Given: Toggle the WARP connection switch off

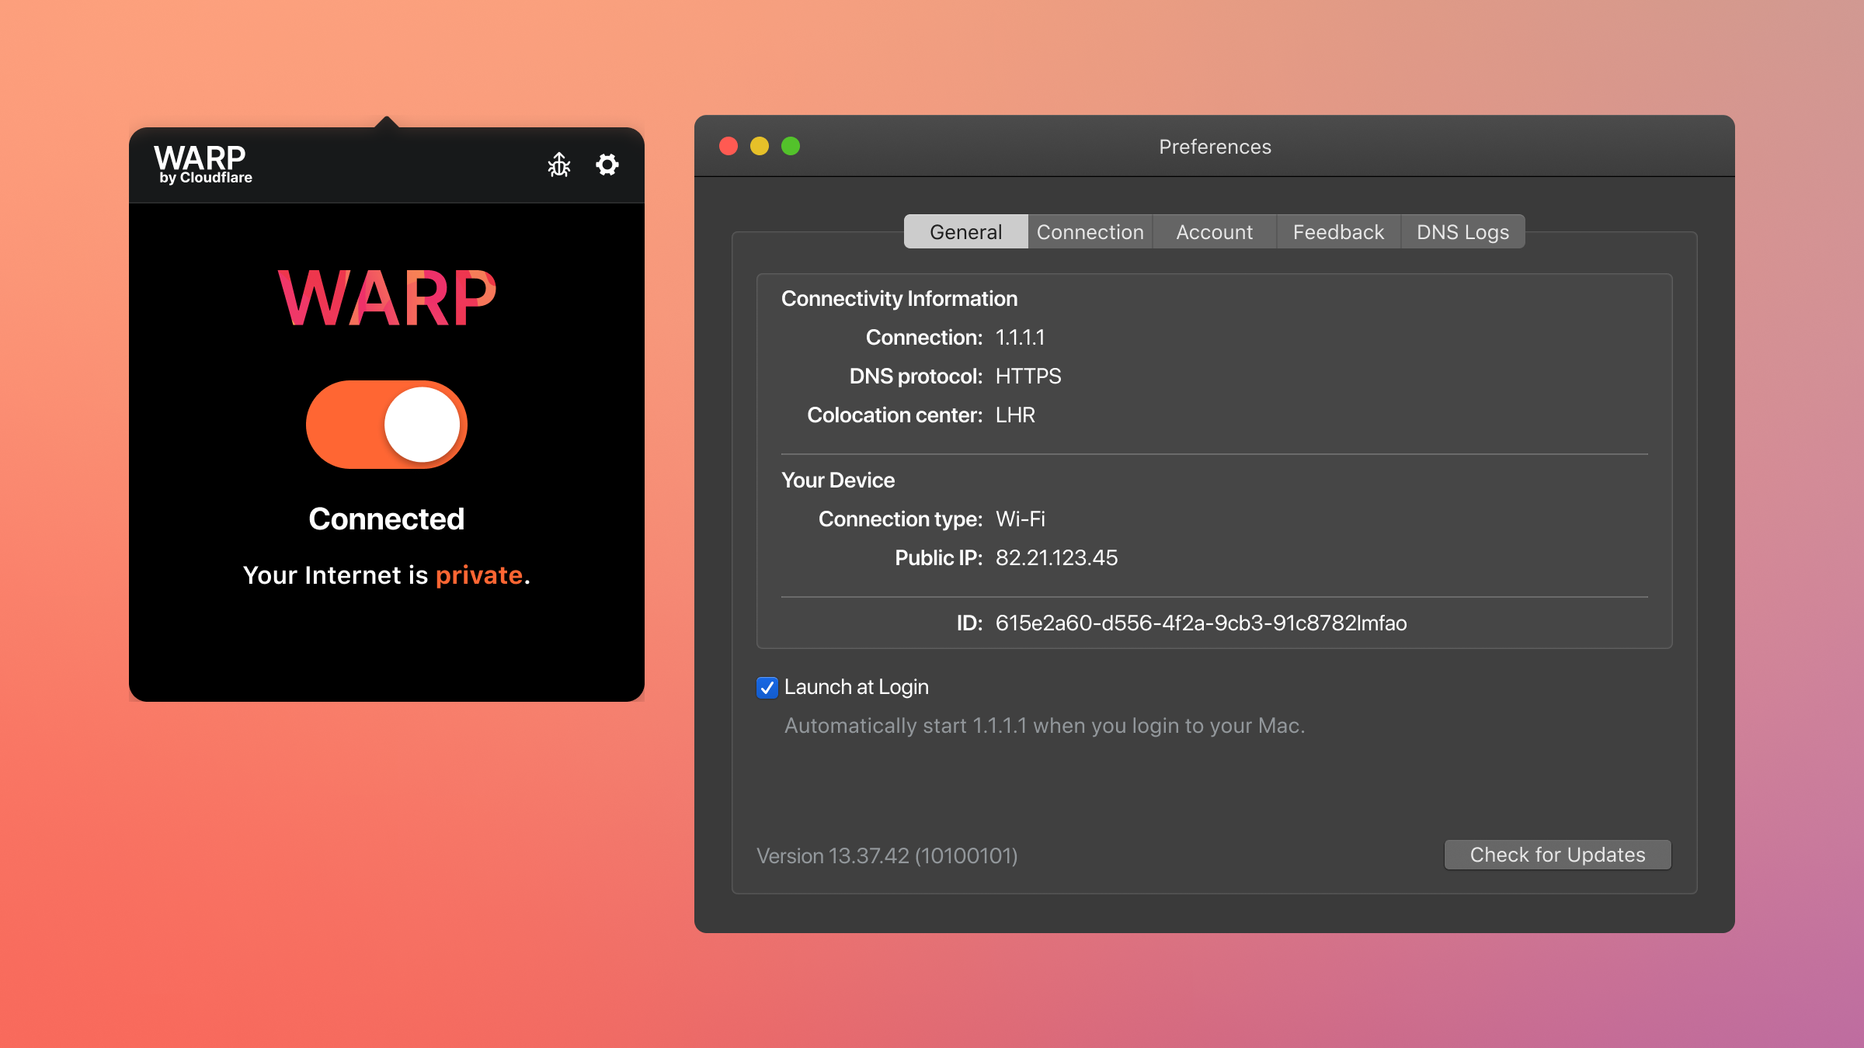Looking at the screenshot, I should coord(387,425).
